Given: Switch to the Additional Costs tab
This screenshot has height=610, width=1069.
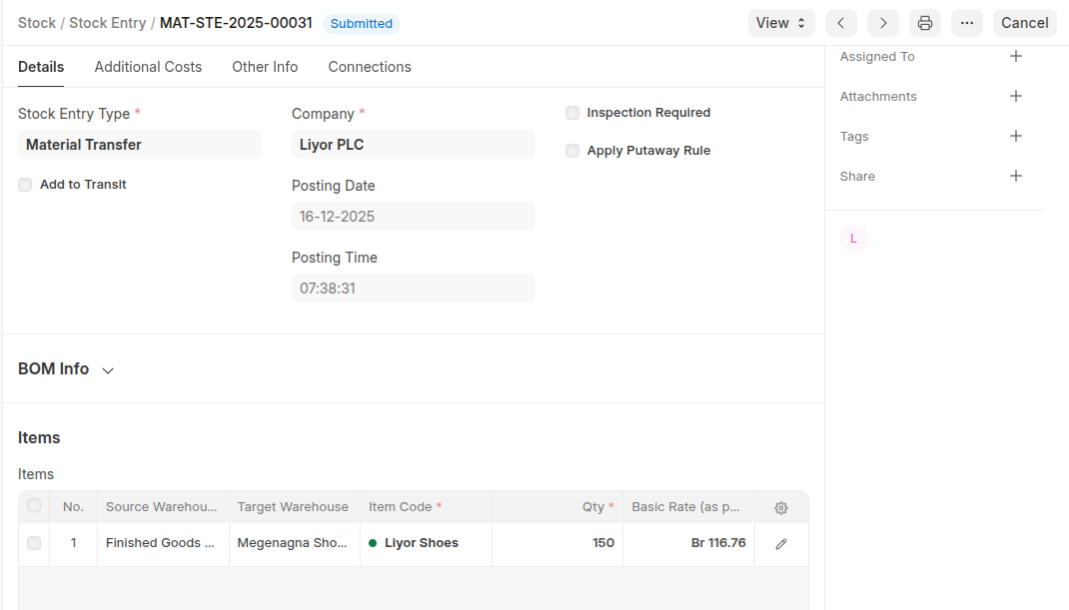Looking at the screenshot, I should [x=148, y=67].
